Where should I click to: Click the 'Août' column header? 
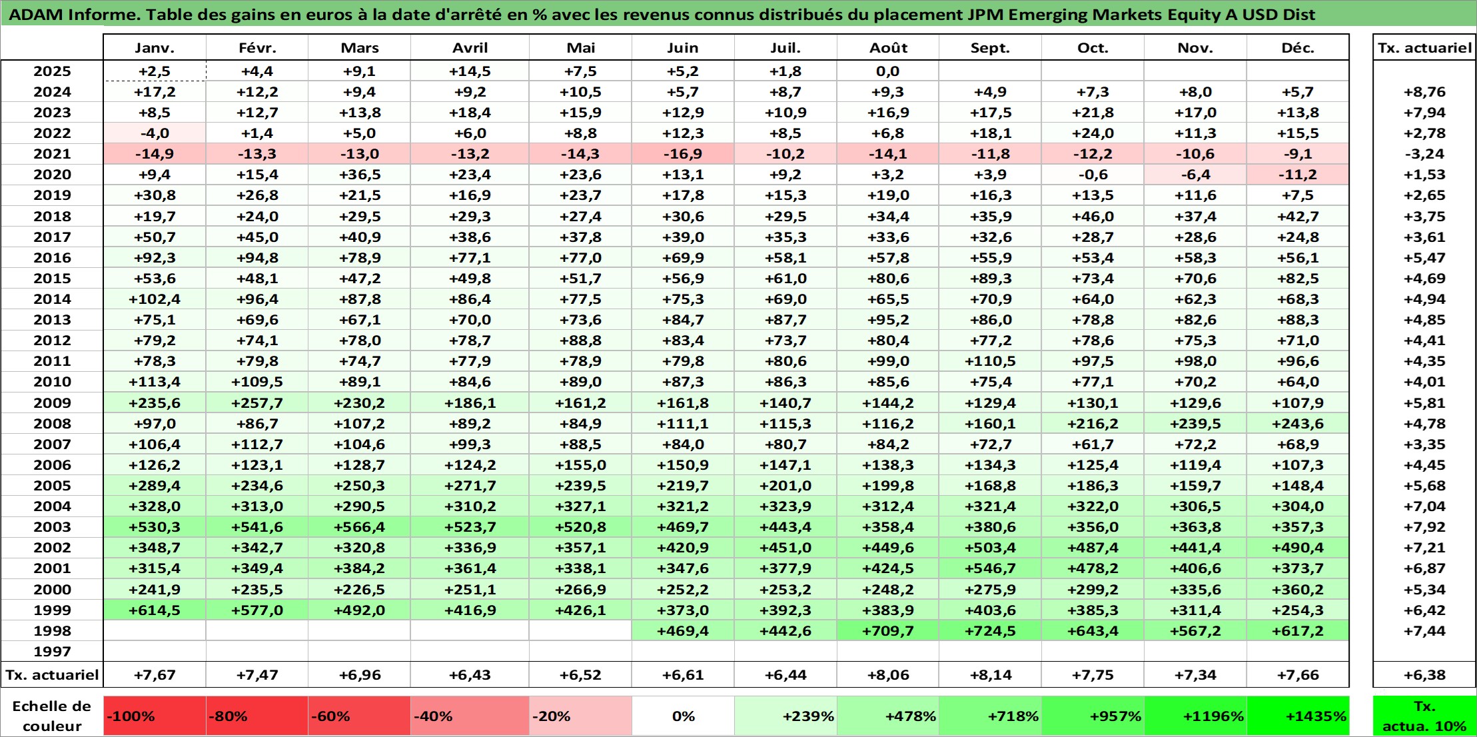(888, 48)
